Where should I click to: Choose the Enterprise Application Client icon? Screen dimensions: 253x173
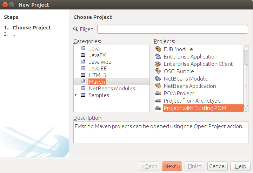coord(158,64)
